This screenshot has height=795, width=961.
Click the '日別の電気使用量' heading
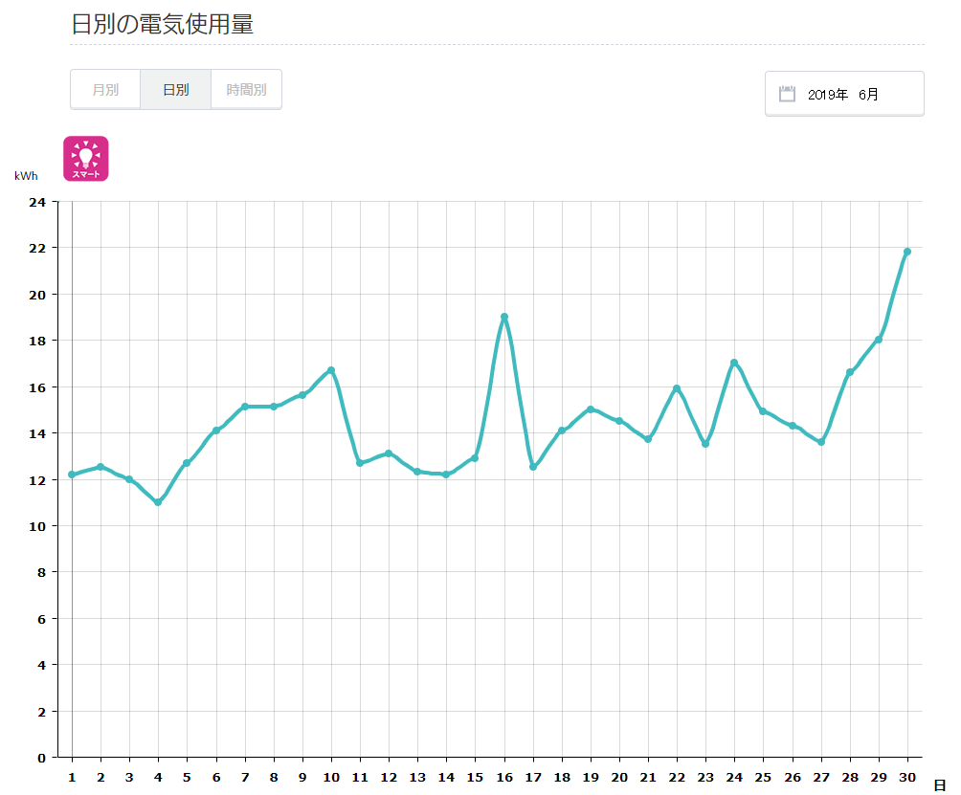[x=163, y=24]
